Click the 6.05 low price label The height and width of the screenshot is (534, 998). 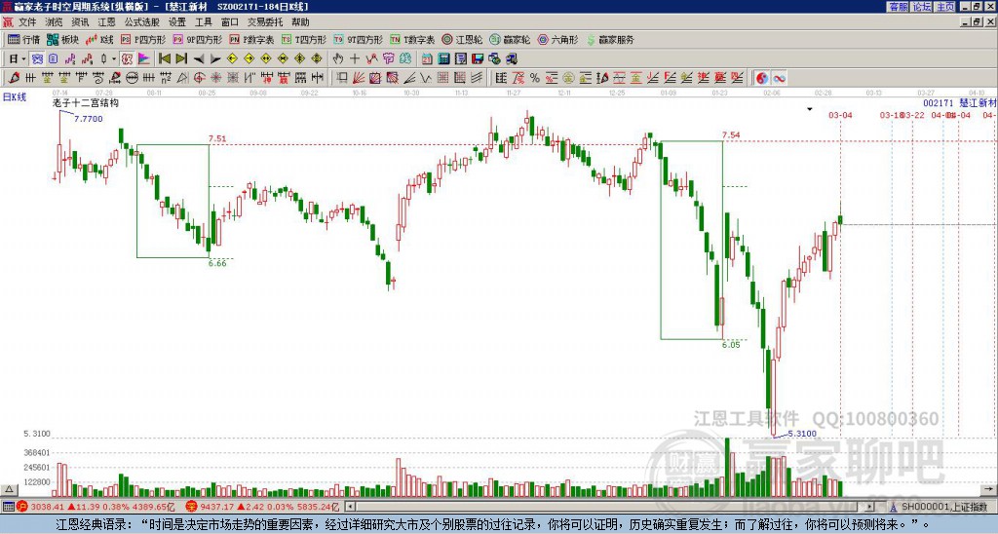click(731, 344)
